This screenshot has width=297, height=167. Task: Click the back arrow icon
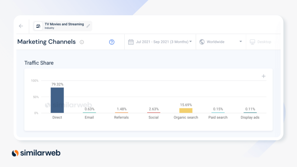pos(21,26)
